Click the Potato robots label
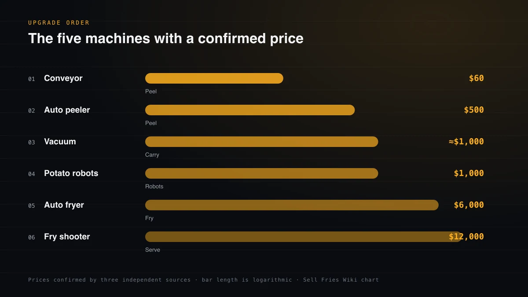 (x=71, y=173)
